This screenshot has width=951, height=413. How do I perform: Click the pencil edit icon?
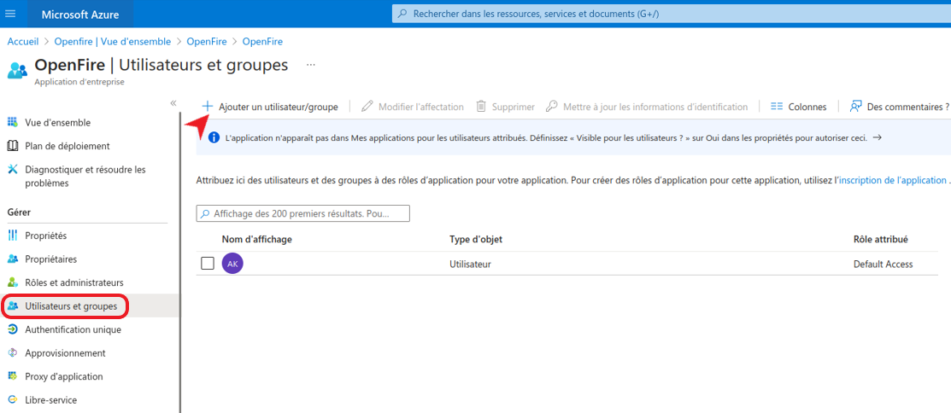tap(367, 107)
